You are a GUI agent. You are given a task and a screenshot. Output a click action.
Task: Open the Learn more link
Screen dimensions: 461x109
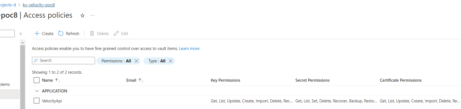coord(189,49)
